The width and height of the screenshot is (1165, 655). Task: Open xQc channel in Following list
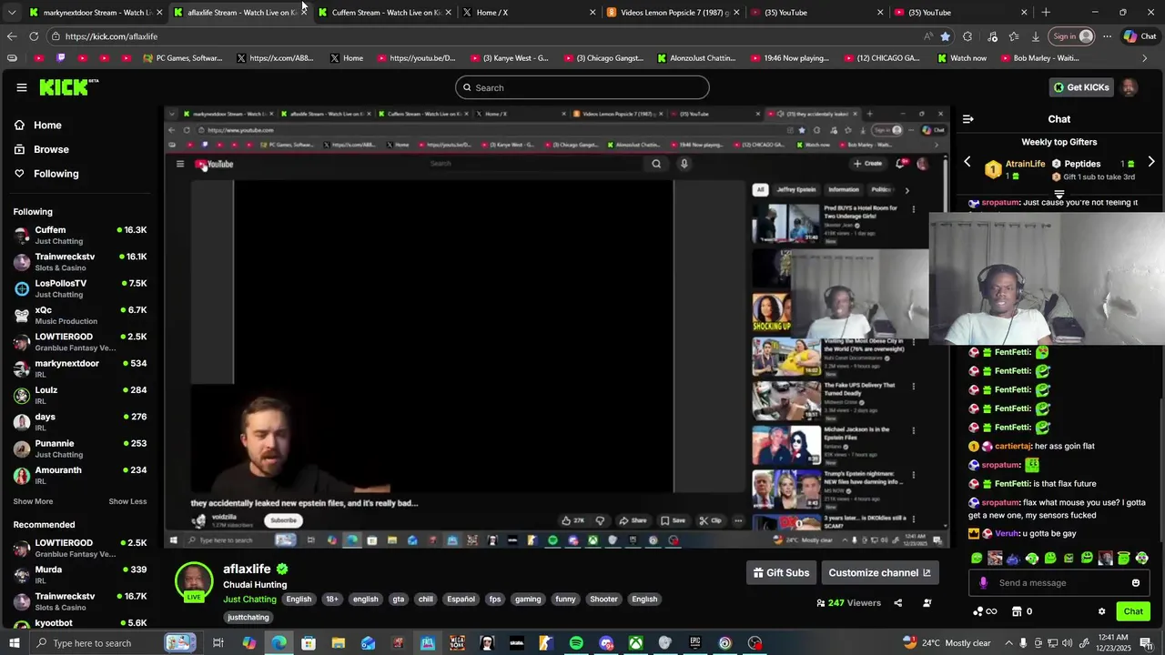click(x=79, y=315)
